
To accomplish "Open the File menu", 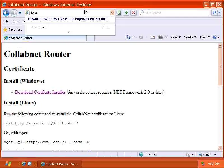I will coord(6,22).
